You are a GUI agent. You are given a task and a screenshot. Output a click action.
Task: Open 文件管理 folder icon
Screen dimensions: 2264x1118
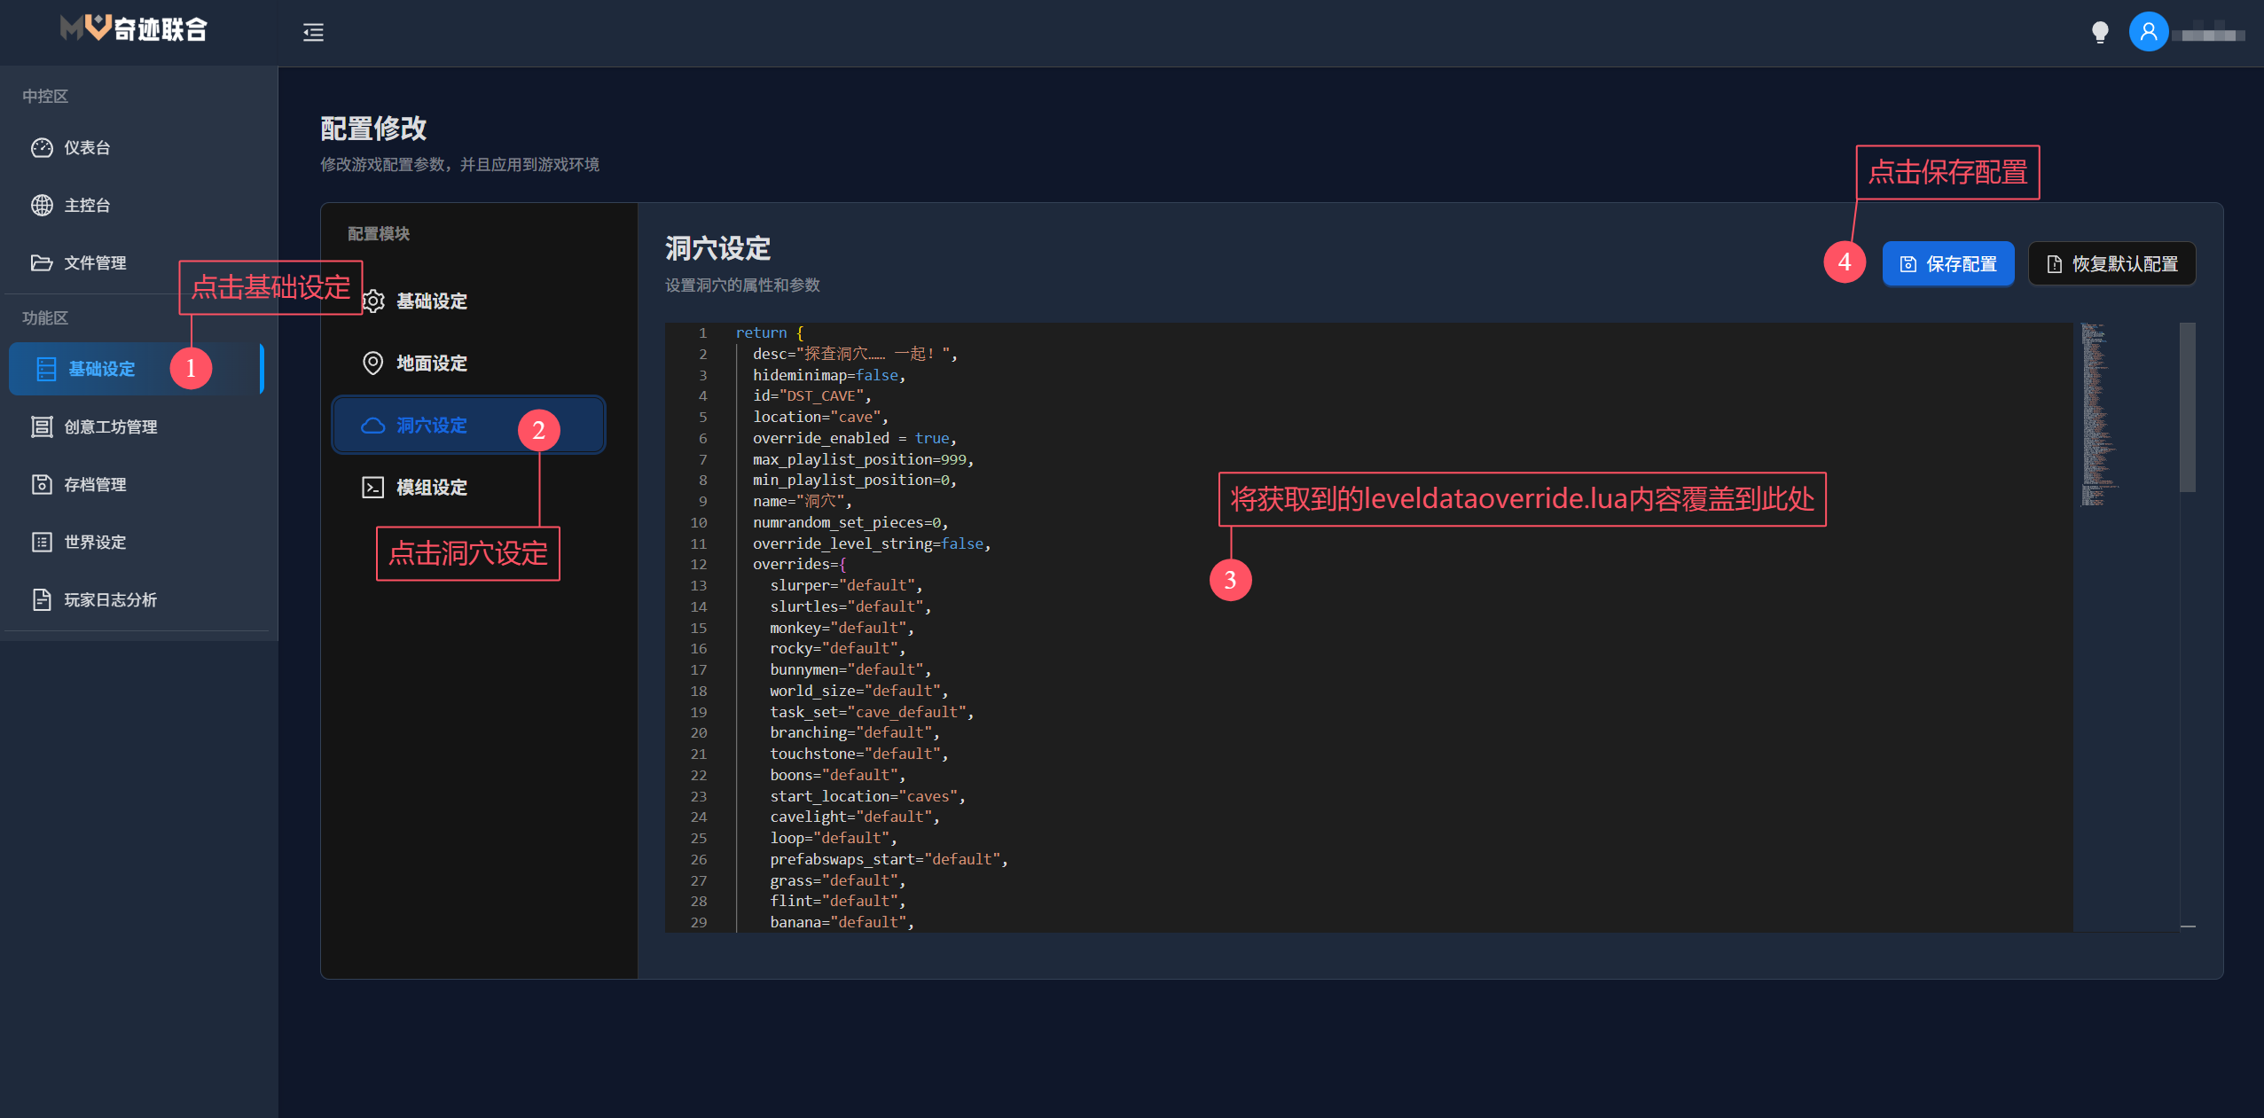(42, 263)
